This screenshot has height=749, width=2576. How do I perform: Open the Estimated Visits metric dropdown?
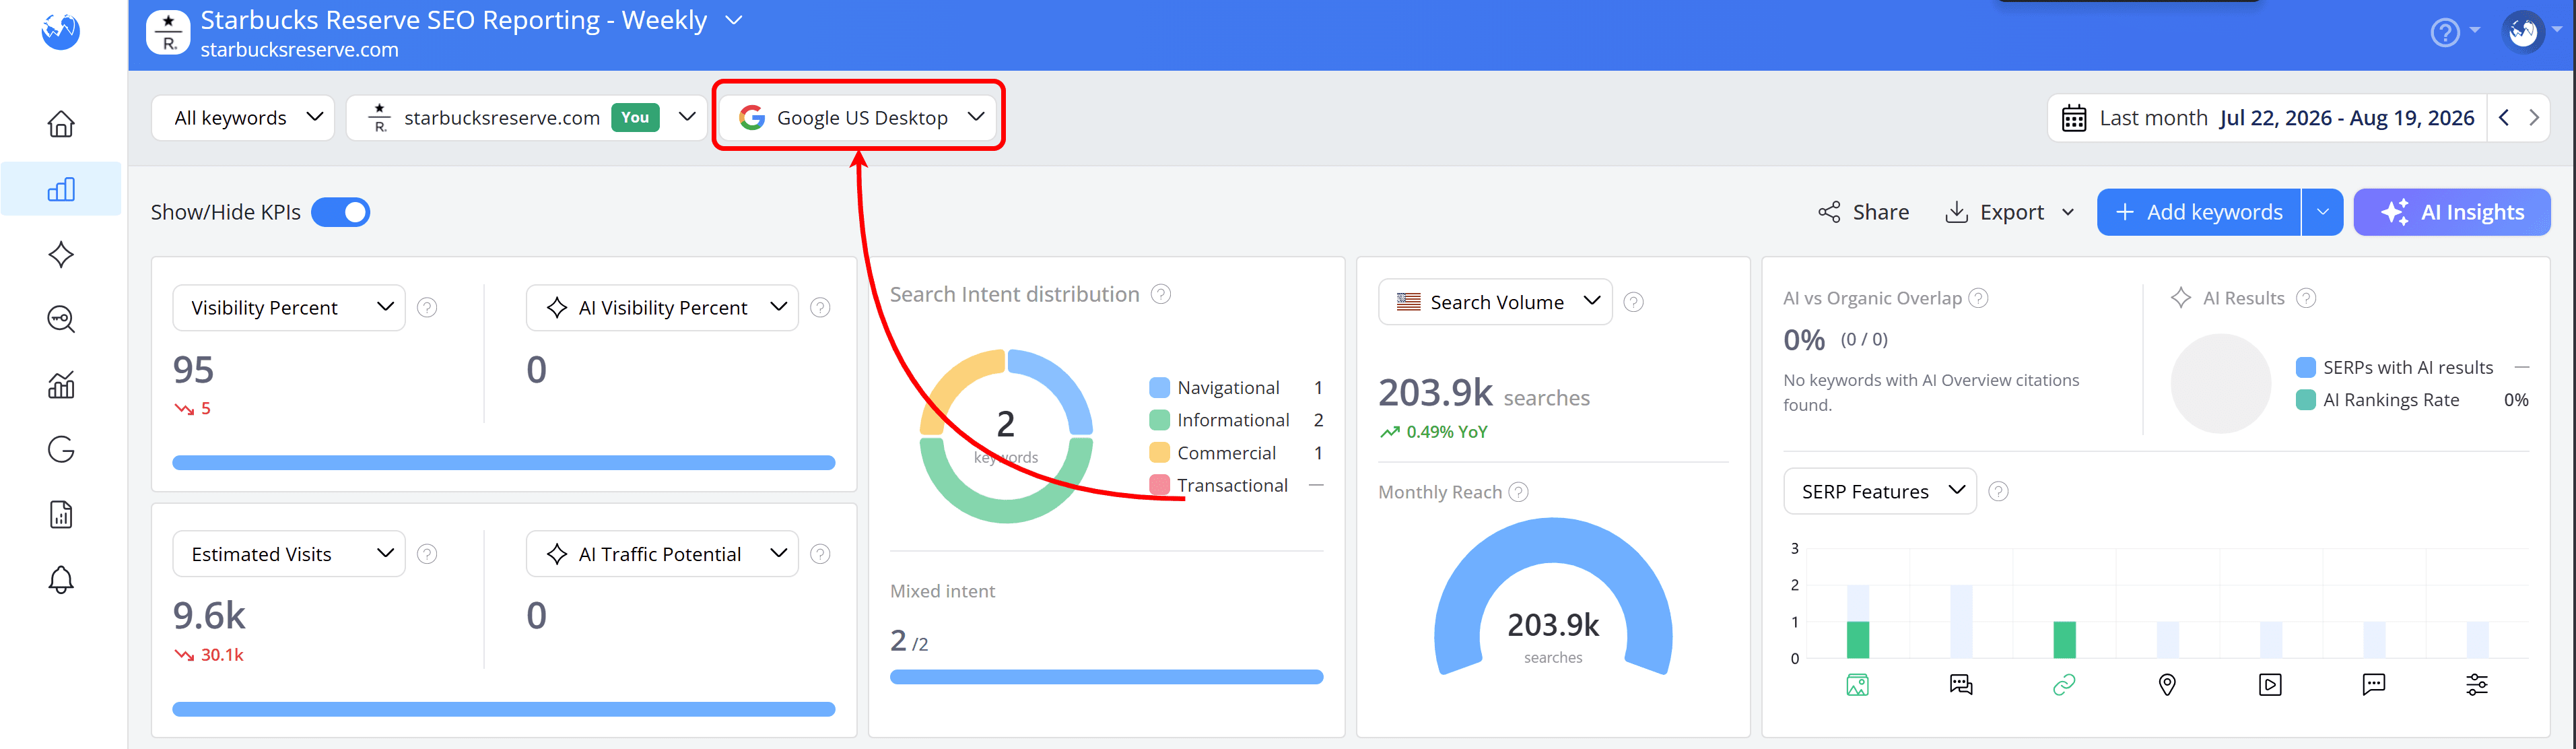(289, 553)
